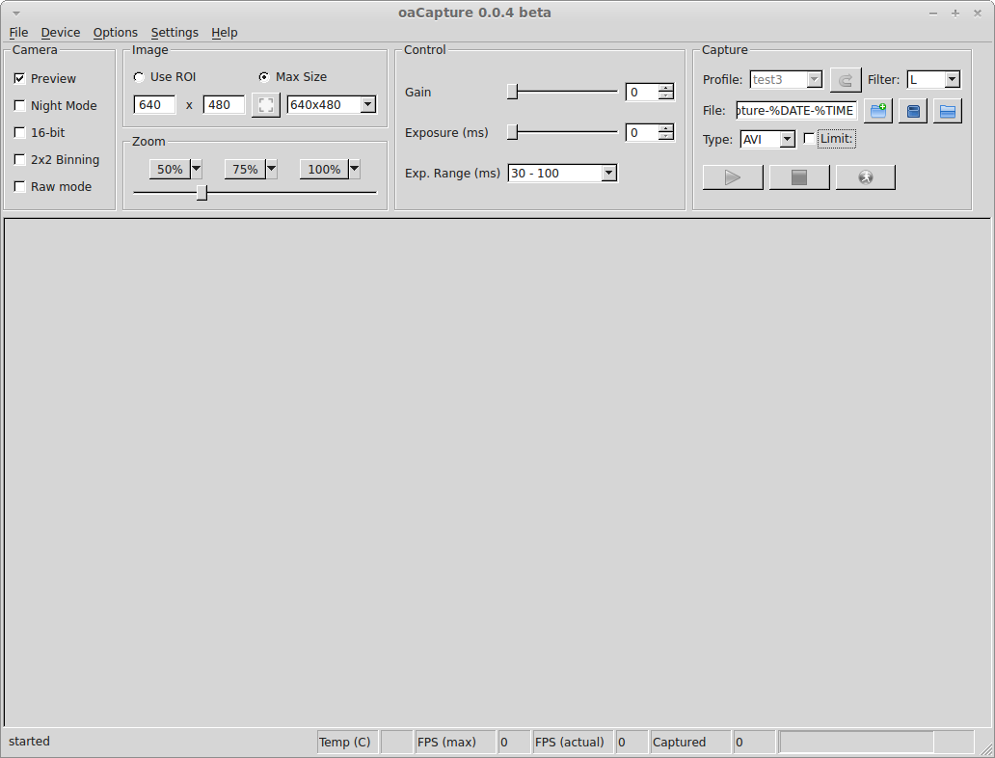Select the Use ROI radio button
995x758 pixels.
[139, 77]
